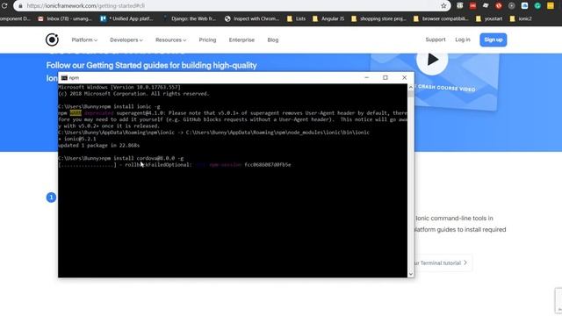Click the Ionic logo in site header

pos(52,39)
